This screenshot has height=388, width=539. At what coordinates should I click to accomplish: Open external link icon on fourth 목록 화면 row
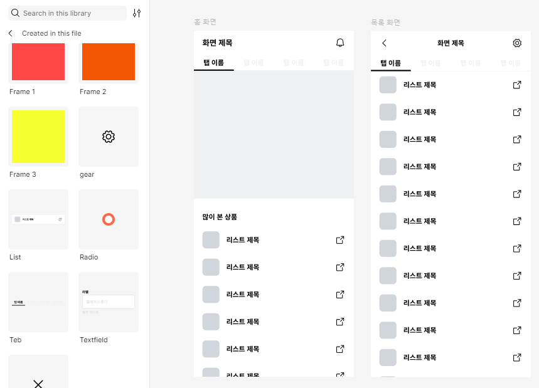coord(517,167)
